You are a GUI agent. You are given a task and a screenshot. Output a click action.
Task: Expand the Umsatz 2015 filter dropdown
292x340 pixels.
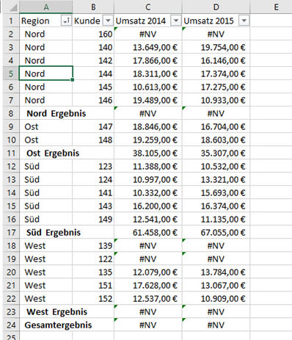244,21
